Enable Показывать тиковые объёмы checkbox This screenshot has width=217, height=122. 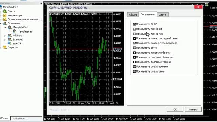pos(134,53)
